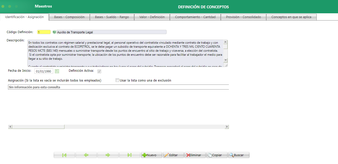
Task: Switch to the Bases - Composición tab
Action: pyautogui.click(x=70, y=17)
